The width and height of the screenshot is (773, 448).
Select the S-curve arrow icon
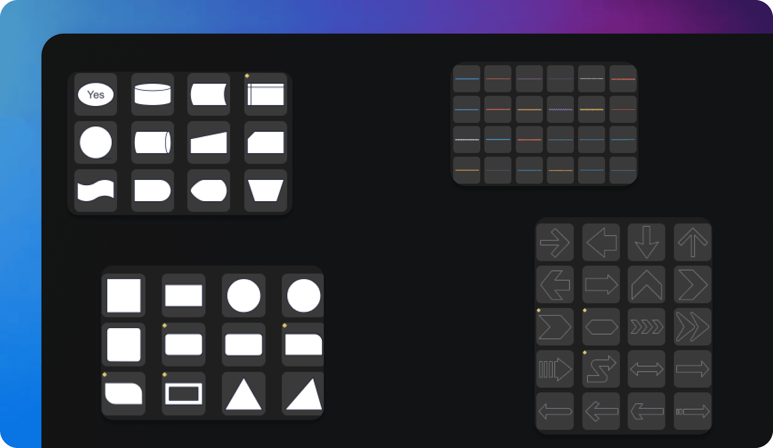(601, 368)
